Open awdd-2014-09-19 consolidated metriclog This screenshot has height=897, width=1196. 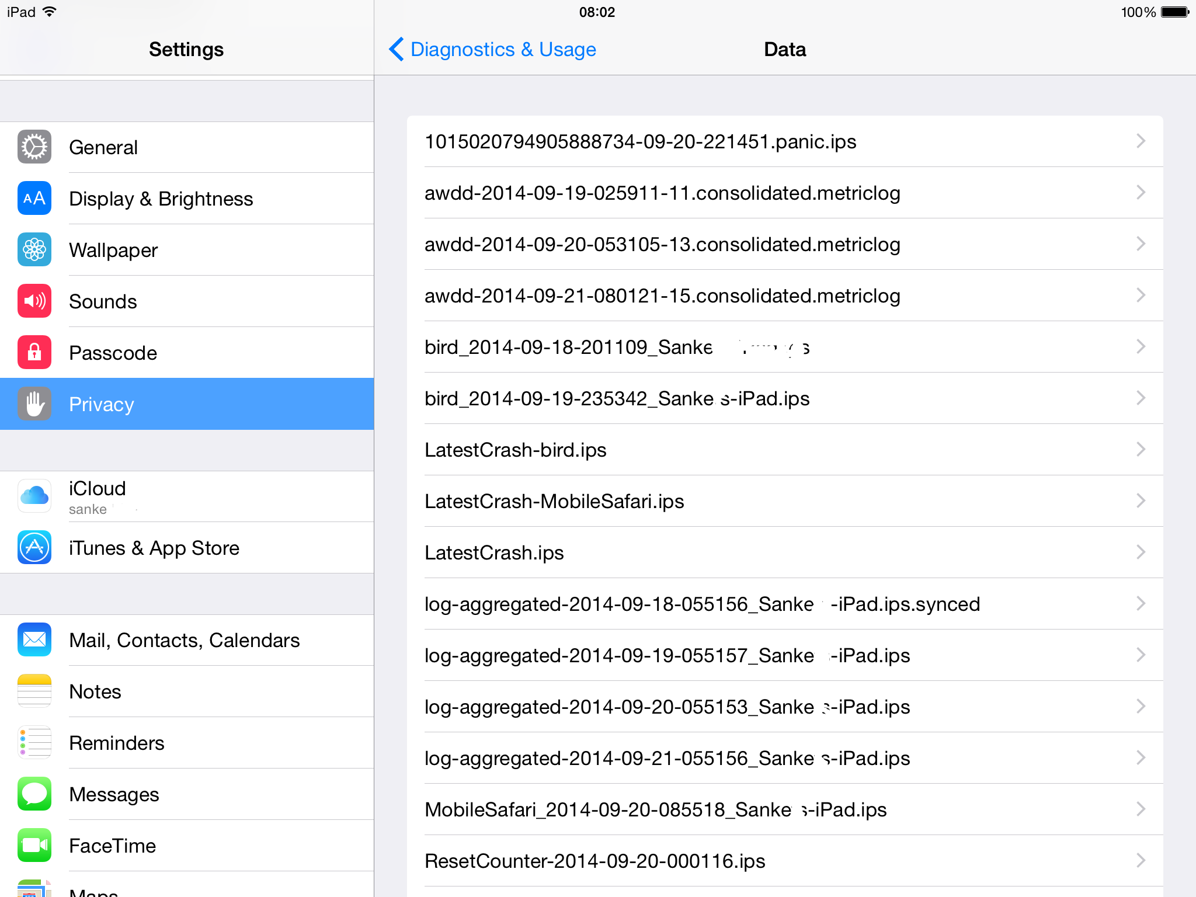click(x=662, y=193)
